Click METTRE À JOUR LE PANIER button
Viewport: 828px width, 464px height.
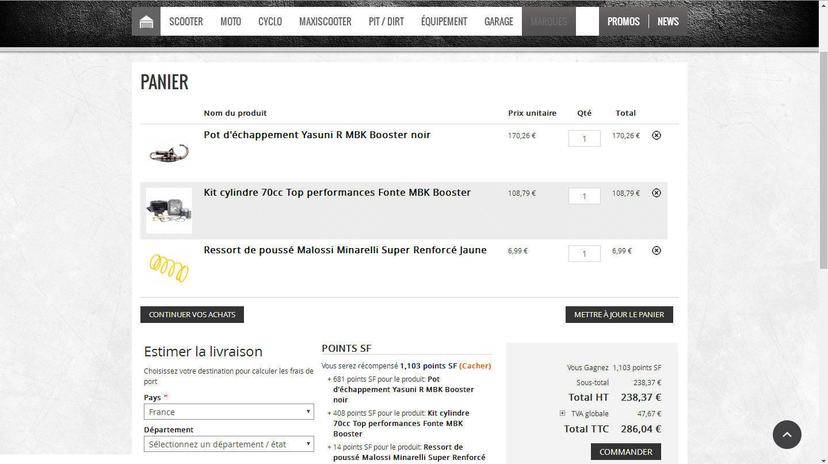click(619, 314)
